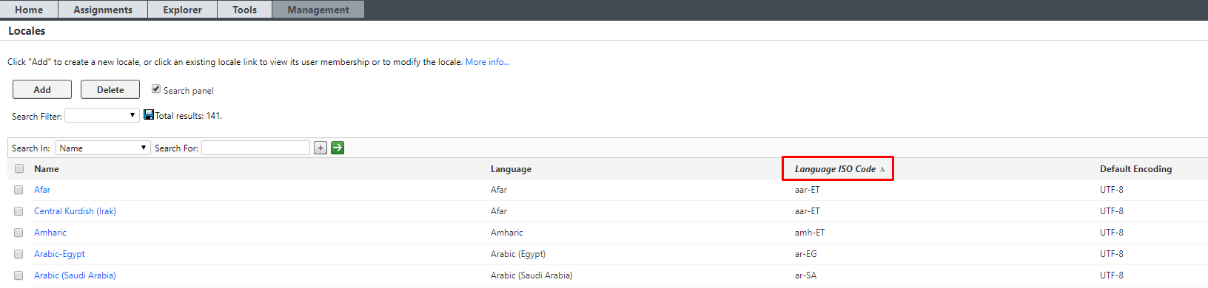
Task: Click into the Search For text field
Action: coord(255,148)
